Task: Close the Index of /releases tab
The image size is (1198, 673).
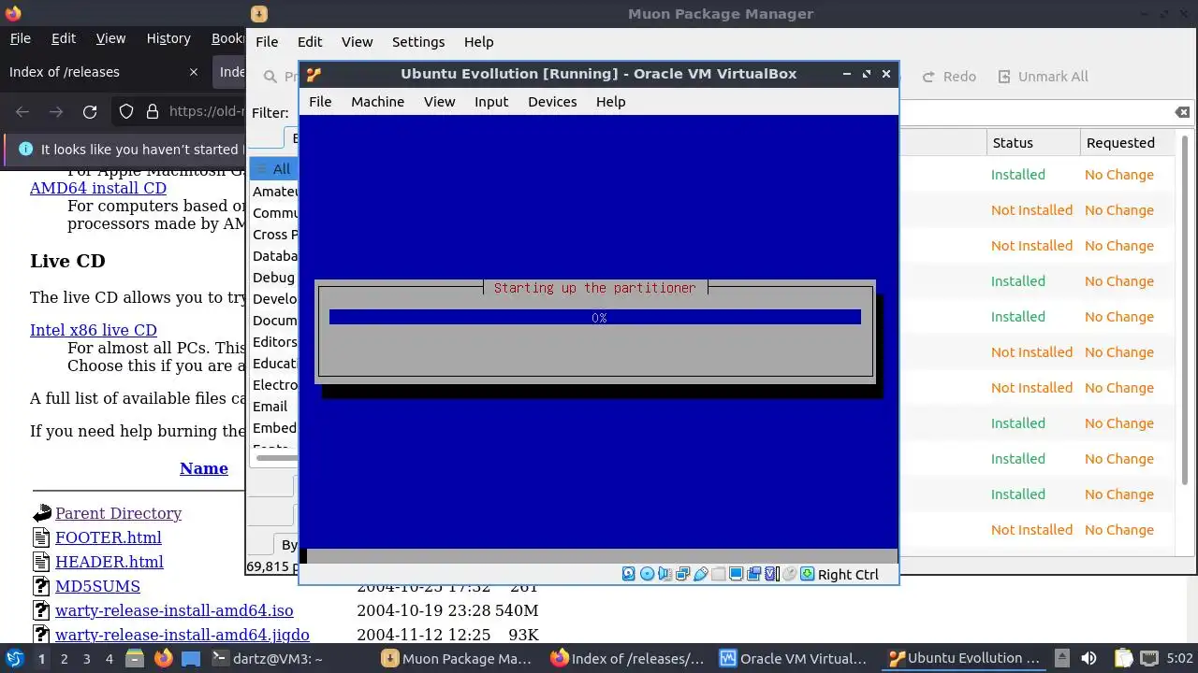Action: pos(194,72)
